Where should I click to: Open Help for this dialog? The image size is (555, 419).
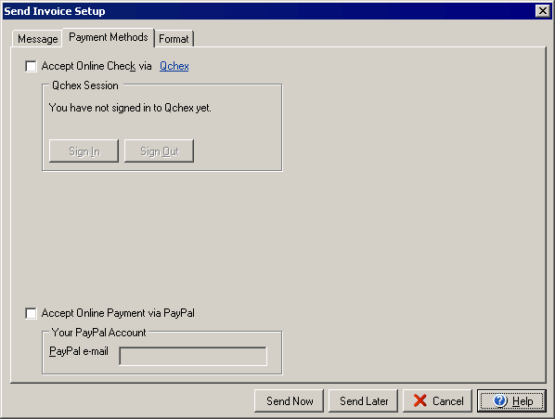[x=511, y=401]
